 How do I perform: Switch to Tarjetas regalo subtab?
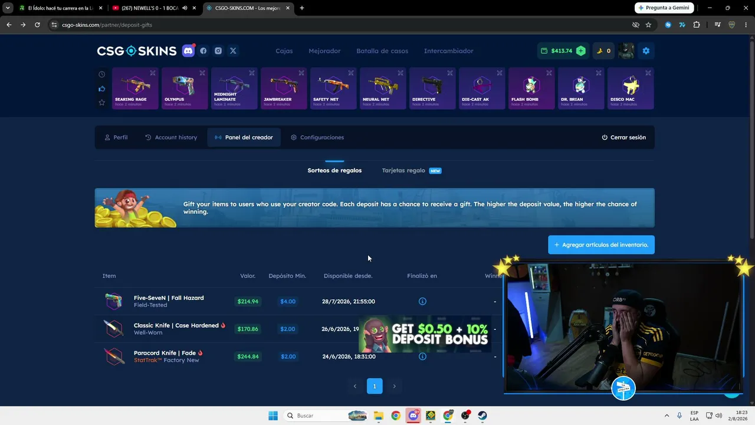coord(412,171)
